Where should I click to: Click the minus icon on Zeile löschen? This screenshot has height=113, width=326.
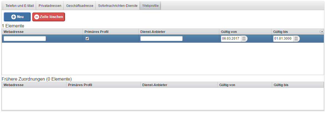(37, 17)
